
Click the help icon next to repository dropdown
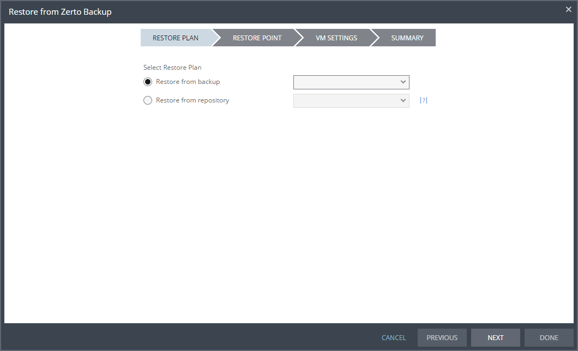tap(424, 100)
